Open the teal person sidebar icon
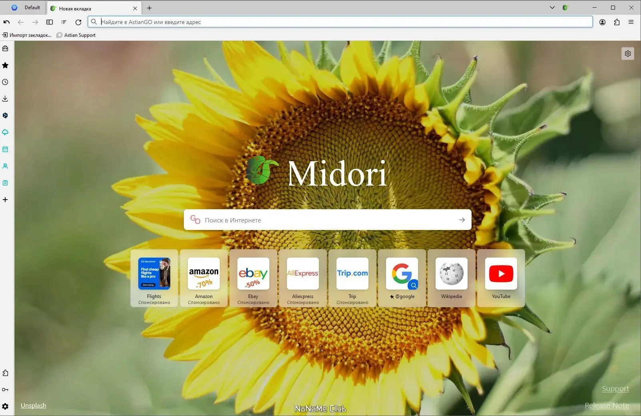The image size is (641, 416). [x=5, y=166]
